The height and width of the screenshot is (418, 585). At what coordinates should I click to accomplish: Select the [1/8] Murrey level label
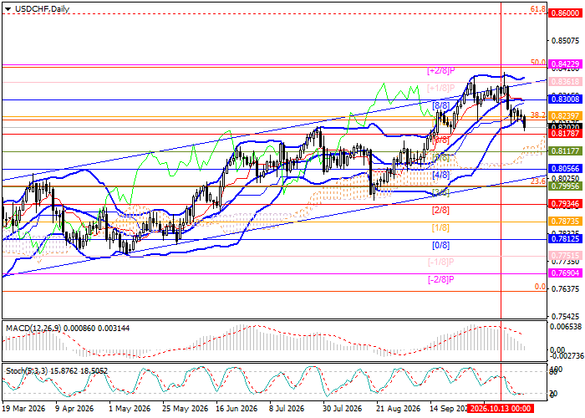point(440,227)
